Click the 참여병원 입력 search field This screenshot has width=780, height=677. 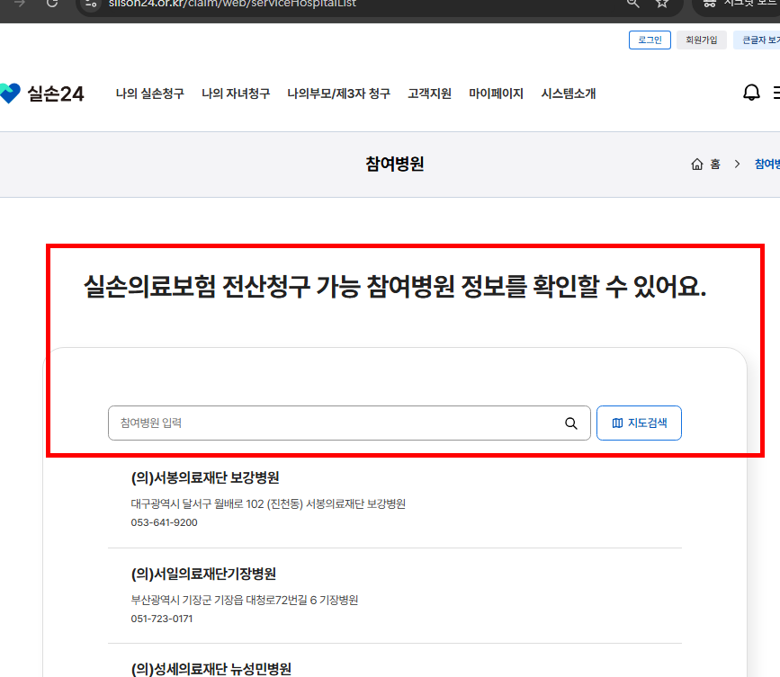349,423
